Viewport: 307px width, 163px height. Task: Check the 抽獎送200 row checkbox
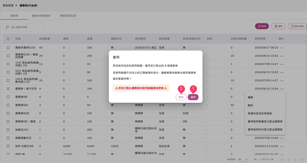[x=8, y=130]
